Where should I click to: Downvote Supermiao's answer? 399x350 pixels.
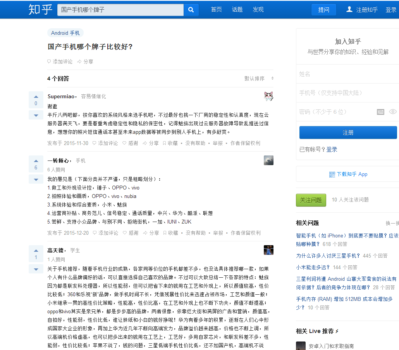pos(36,115)
